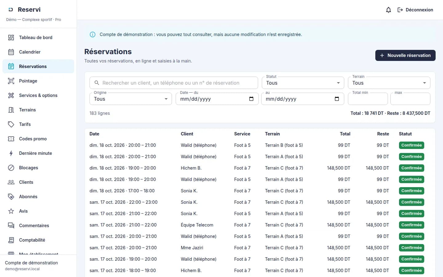Click the Reservi logo icon
This screenshot has width=443, height=277.
pyautogui.click(x=11, y=10)
